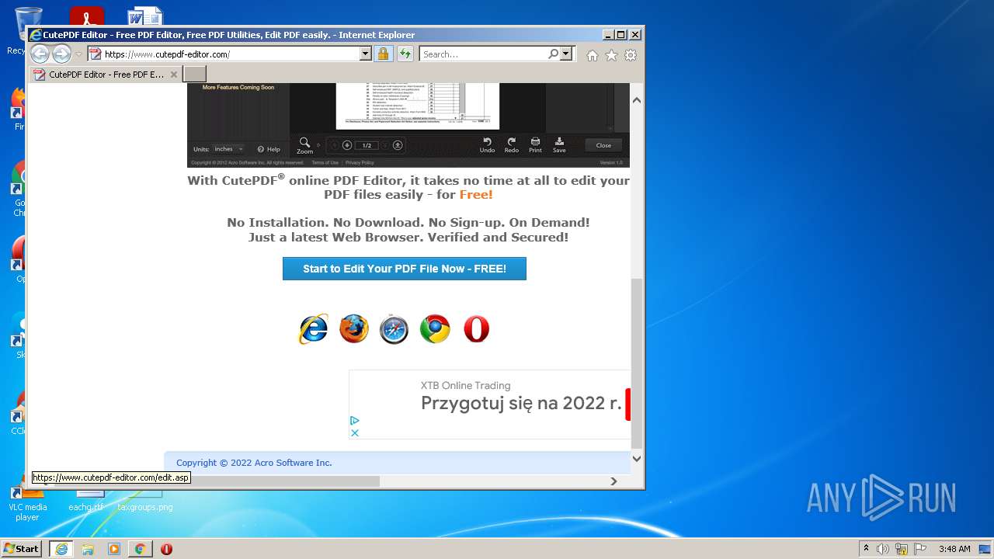Click the Internet Explorer forward arrow
994x559 pixels.
click(61, 54)
